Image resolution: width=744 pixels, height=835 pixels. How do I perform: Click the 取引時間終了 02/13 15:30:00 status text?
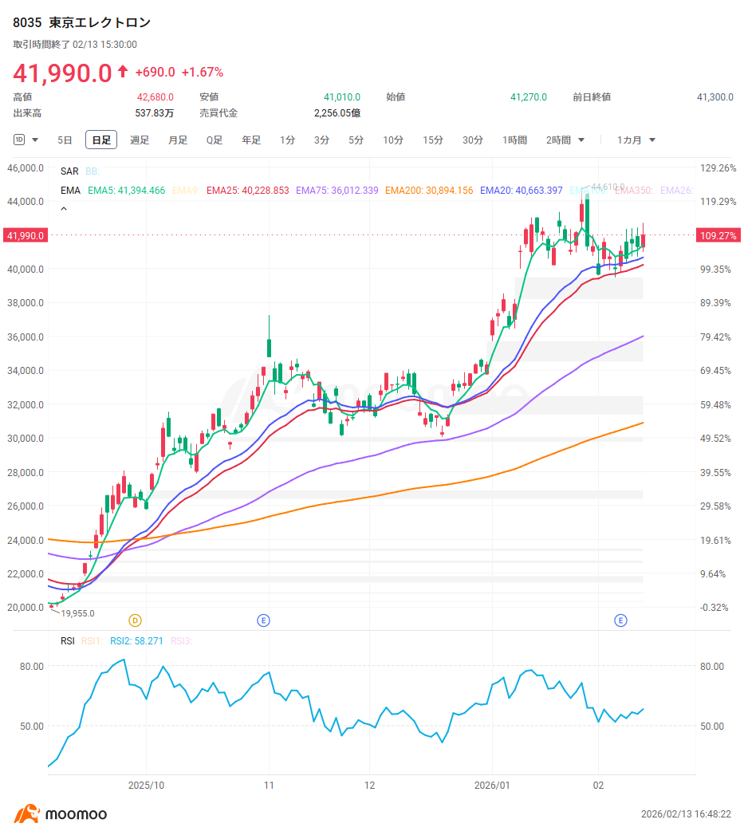click(75, 45)
